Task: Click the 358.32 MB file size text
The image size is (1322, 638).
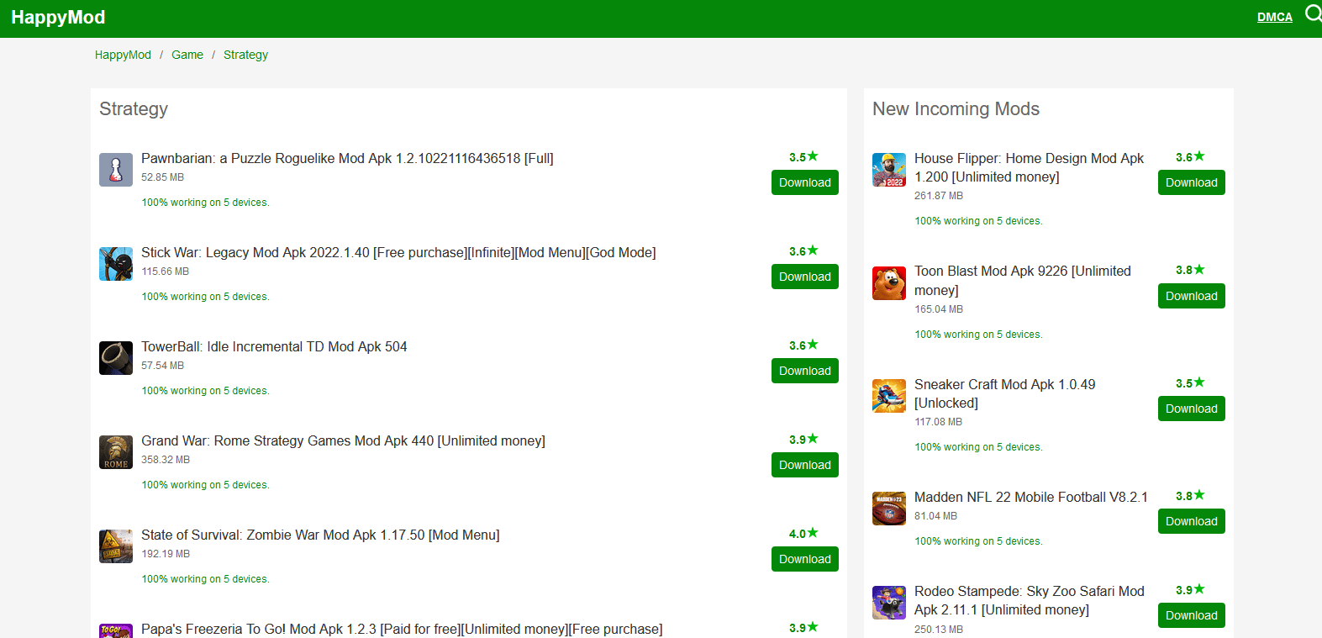Action: (x=166, y=460)
